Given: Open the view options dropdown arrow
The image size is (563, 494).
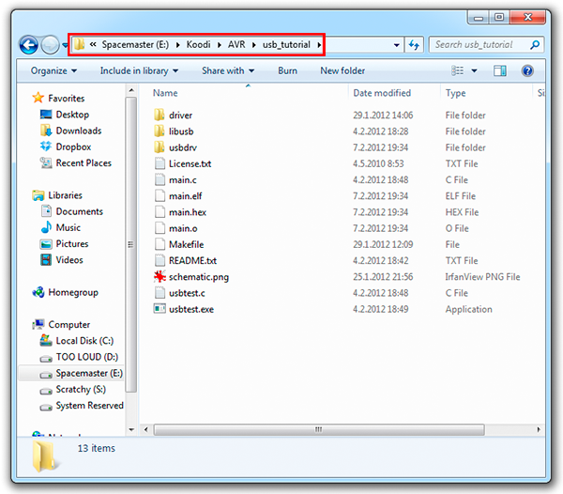Looking at the screenshot, I should point(474,70).
